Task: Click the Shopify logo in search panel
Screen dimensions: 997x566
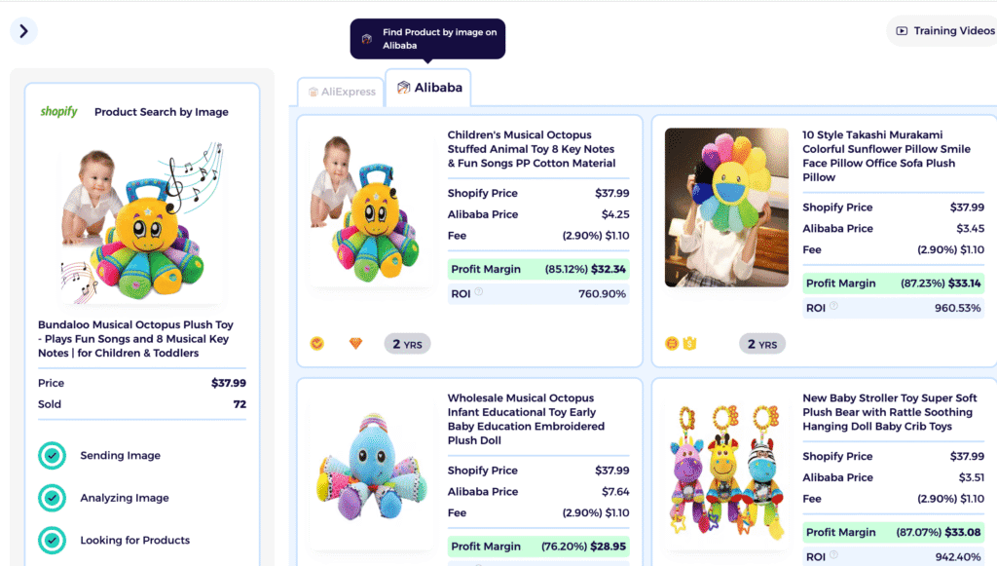Action: point(58,112)
